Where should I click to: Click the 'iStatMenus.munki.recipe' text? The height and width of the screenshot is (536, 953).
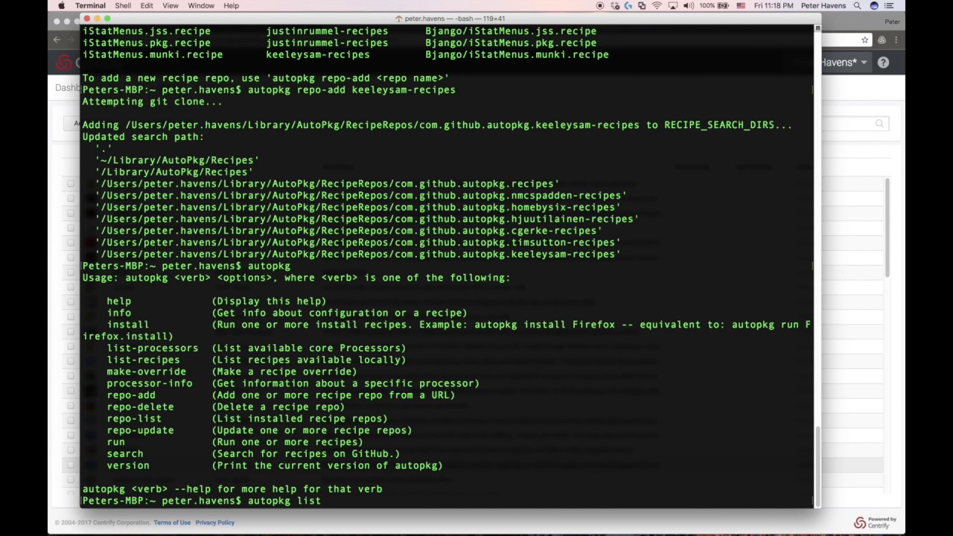coord(152,54)
